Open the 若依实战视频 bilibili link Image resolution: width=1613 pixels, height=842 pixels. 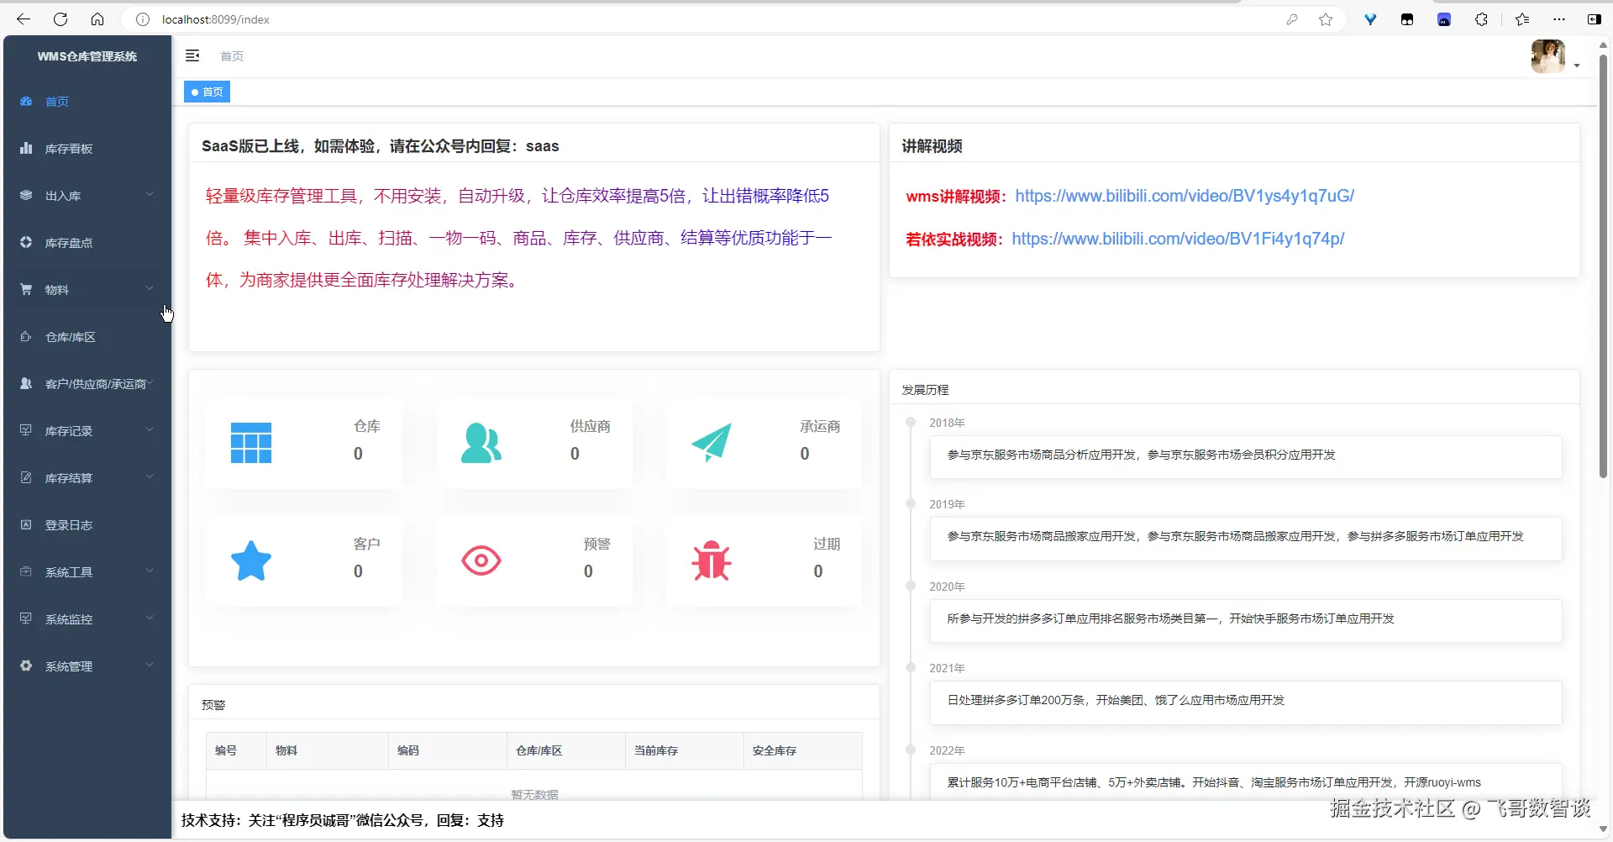pyautogui.click(x=1178, y=239)
